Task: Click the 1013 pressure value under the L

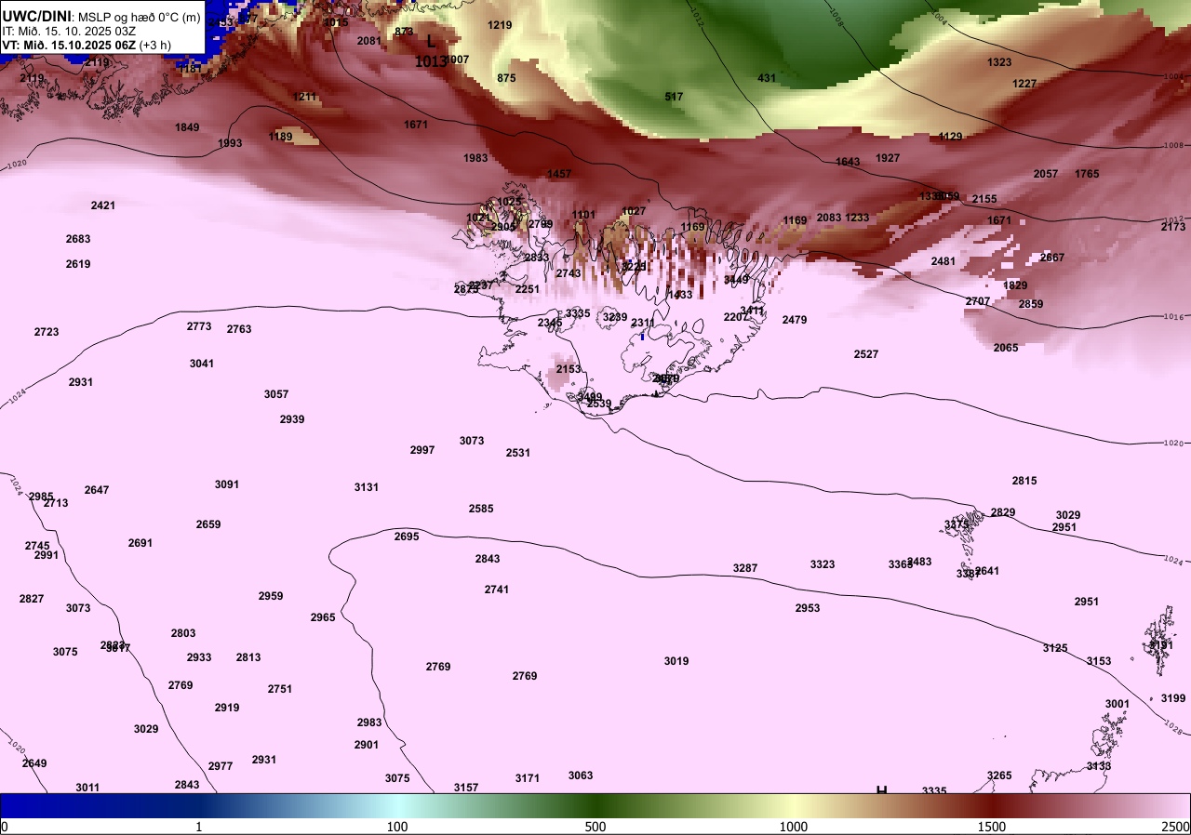Action: click(431, 61)
